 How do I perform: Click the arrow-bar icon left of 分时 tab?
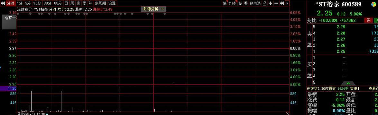click(x=3, y=3)
